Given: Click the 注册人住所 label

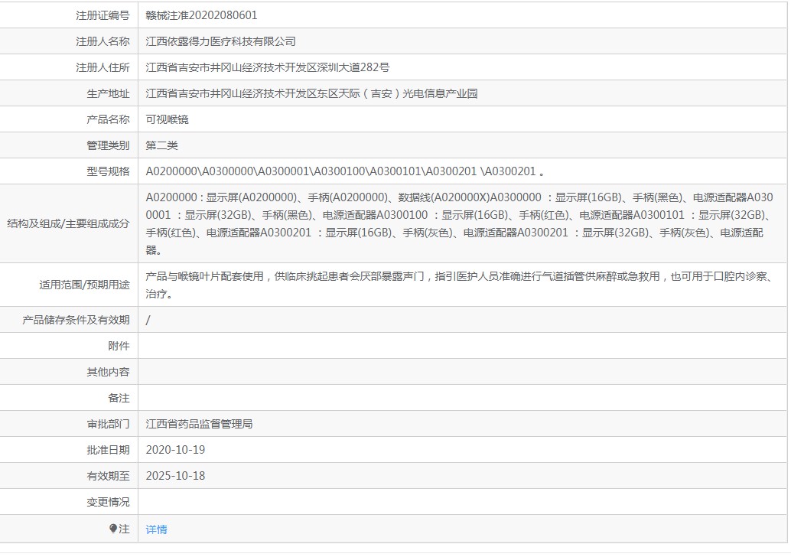Looking at the screenshot, I should [x=103, y=67].
